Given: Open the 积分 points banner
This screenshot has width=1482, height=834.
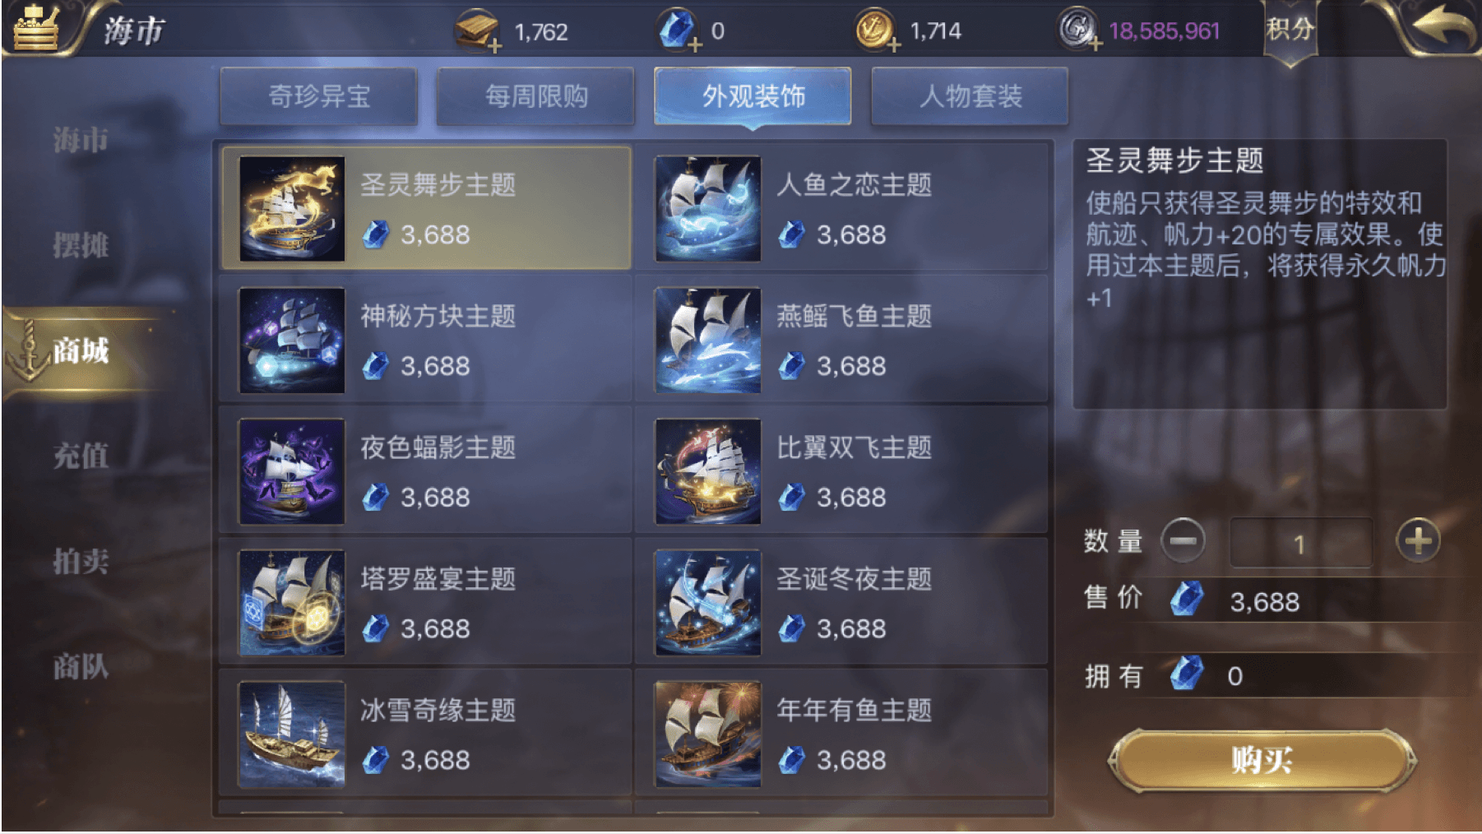Looking at the screenshot, I should point(1290,31).
